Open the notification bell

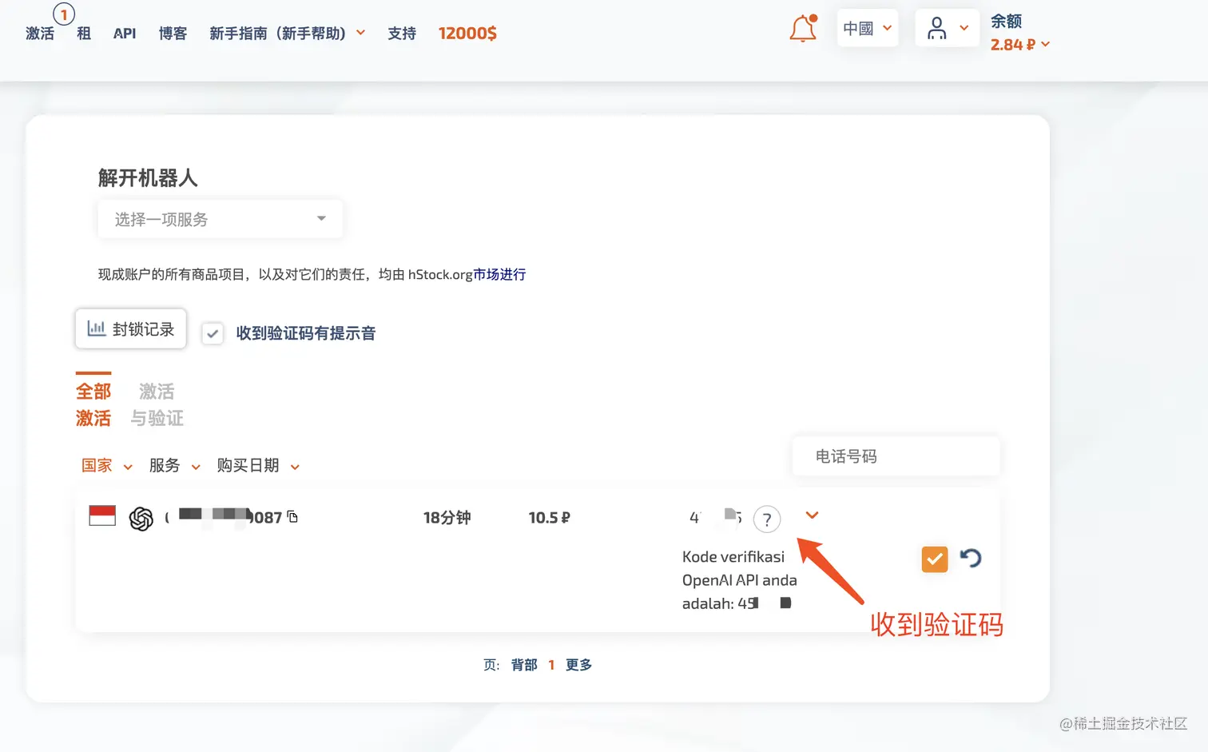(803, 29)
